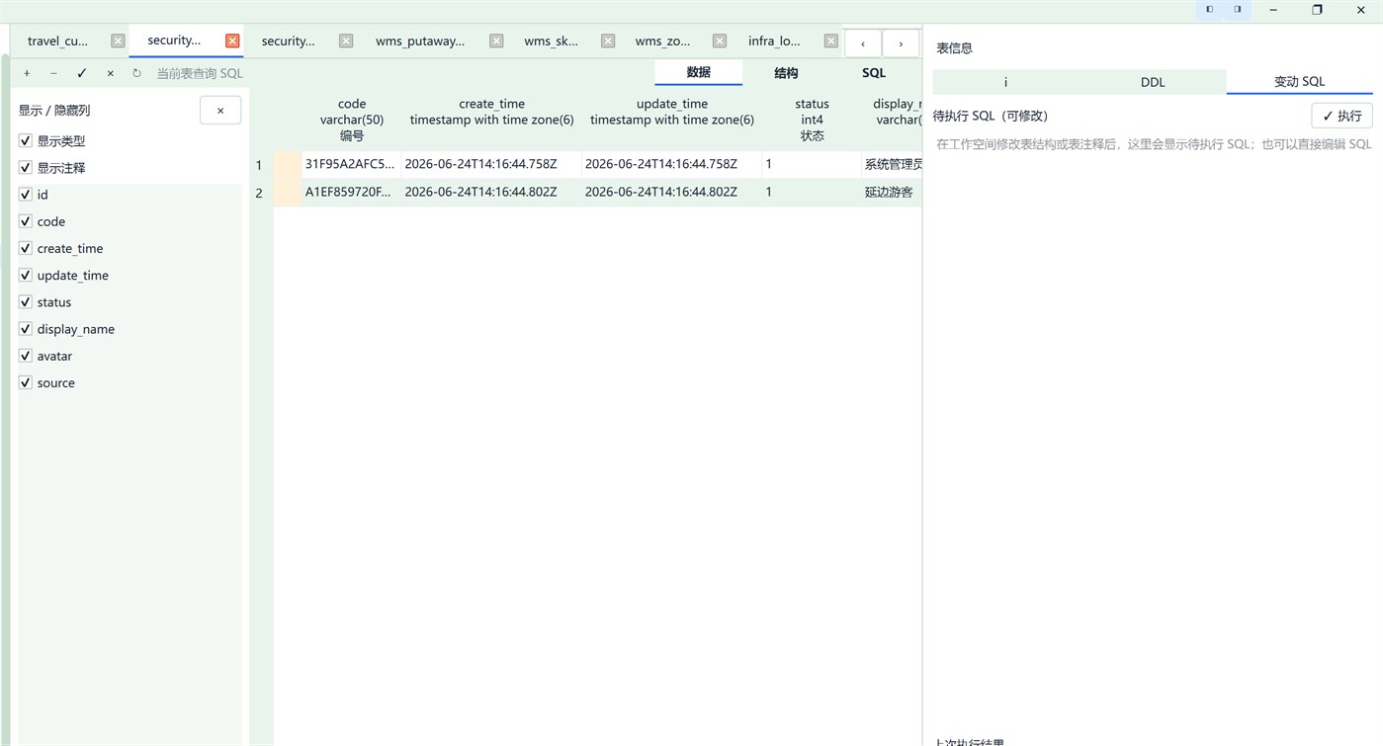The height and width of the screenshot is (746, 1383).
Task: Select the 变动 SQL tab
Action: pyautogui.click(x=1299, y=82)
